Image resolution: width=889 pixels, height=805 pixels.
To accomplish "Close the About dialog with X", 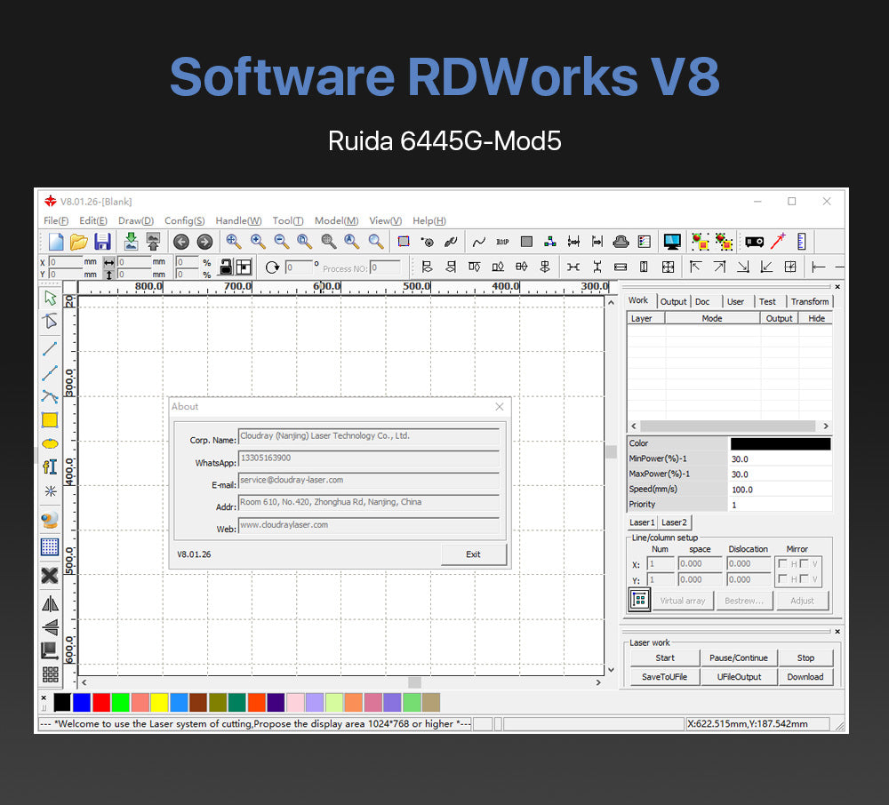I will coord(500,407).
